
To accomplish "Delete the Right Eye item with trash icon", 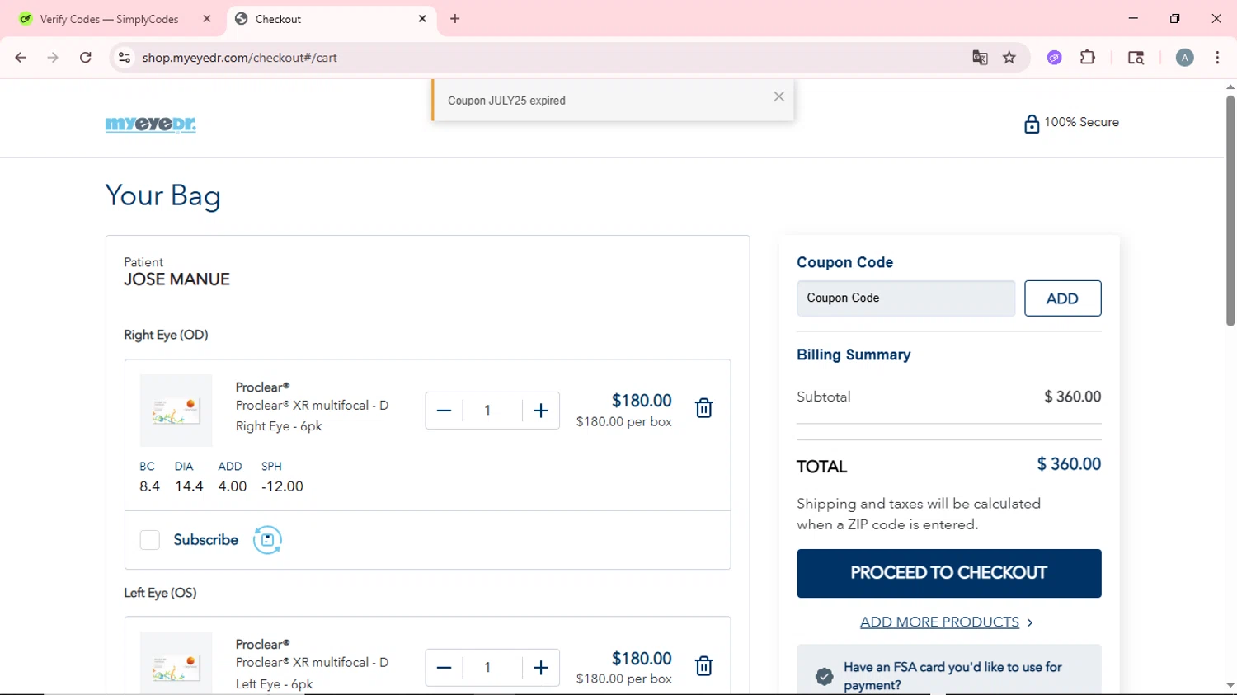I will 703,408.
